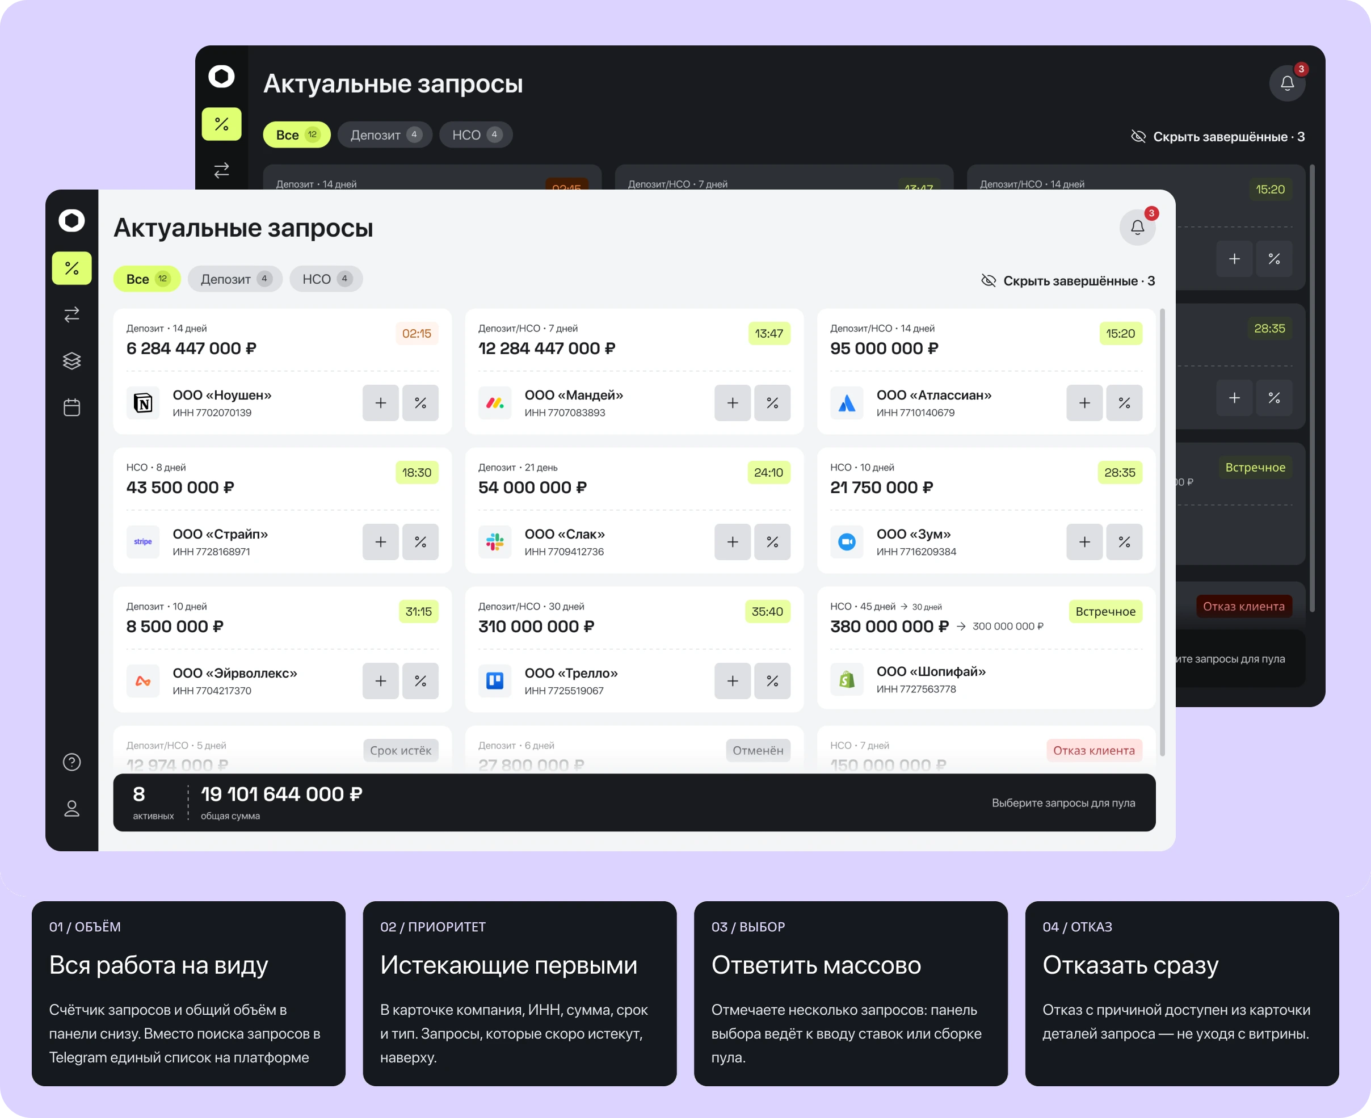Viewport: 1371px width, 1118px height.
Task: Click the Срок истёк status badge
Action: pos(401,750)
